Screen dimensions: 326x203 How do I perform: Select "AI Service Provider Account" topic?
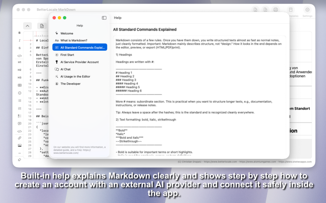(x=80, y=62)
